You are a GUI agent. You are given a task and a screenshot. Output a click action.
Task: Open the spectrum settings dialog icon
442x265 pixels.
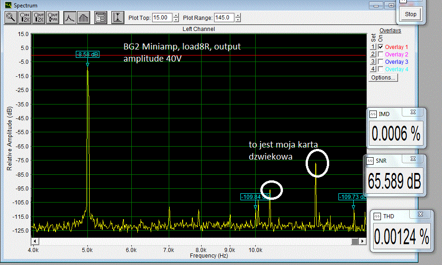[101, 18]
